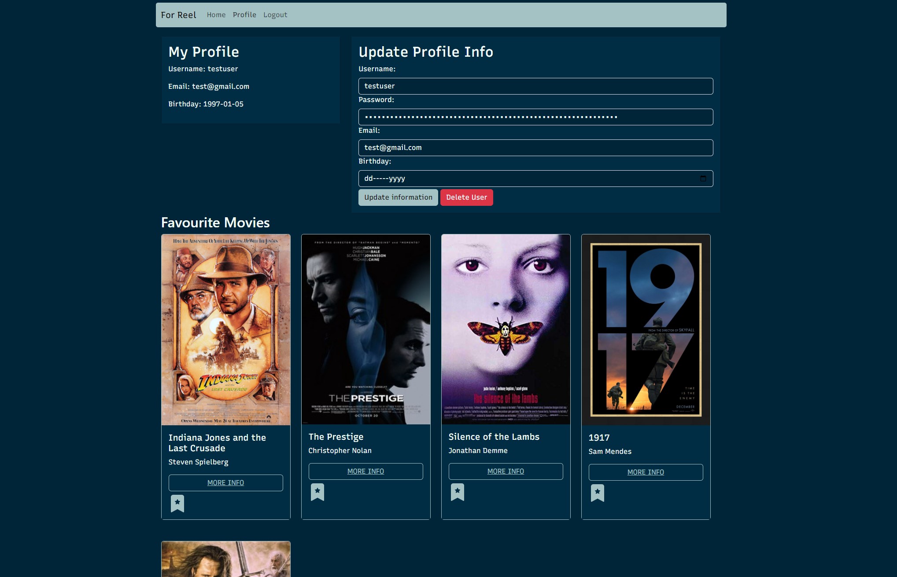
Task: Focus the Username input field
Action: (x=535, y=86)
